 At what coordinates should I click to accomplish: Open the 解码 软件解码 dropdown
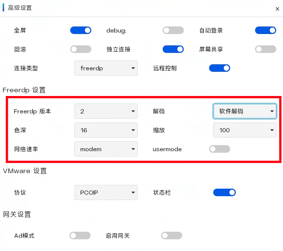(x=245, y=111)
